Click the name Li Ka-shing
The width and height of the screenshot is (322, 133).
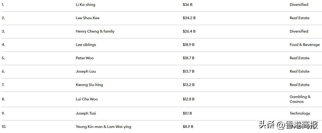click(85, 5)
